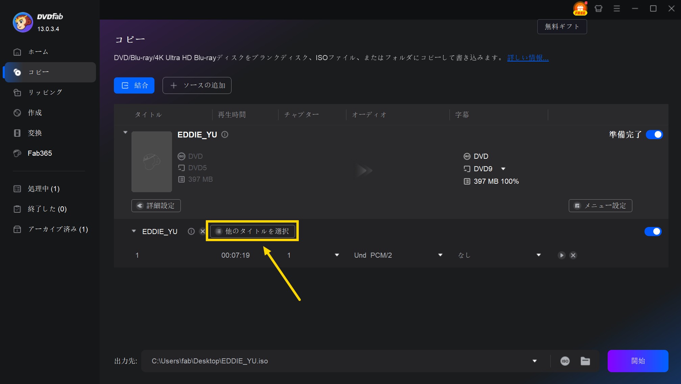The image size is (681, 384).
Task: Collapse the EDDIE_YU title list
Action: tap(134, 231)
